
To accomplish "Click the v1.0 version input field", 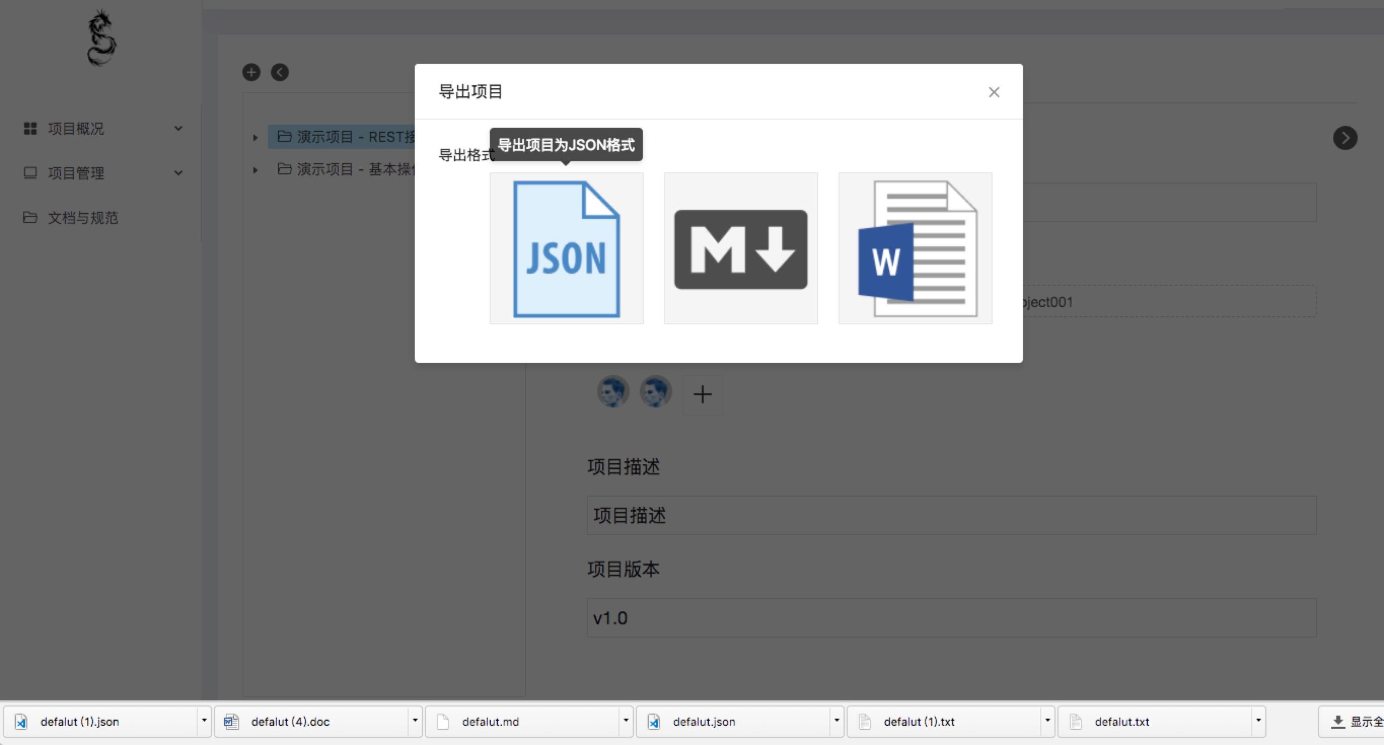I will point(952,618).
